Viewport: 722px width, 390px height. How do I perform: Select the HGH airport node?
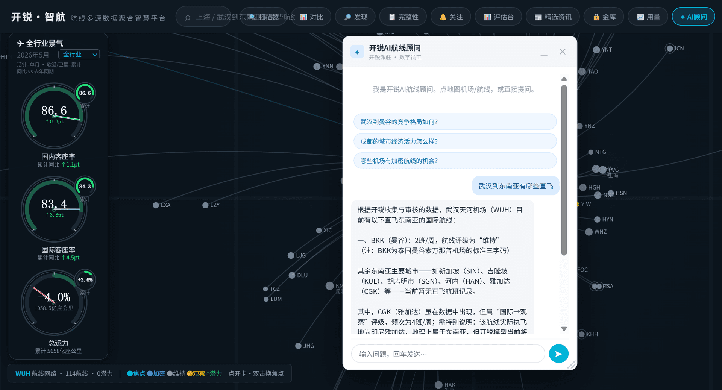click(x=583, y=188)
